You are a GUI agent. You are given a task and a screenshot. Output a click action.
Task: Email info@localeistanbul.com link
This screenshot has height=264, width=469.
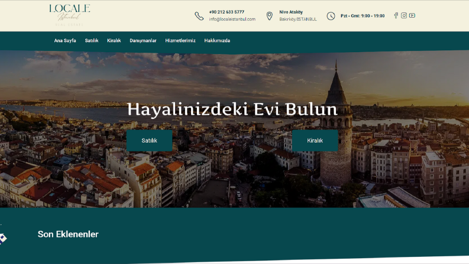(232, 19)
